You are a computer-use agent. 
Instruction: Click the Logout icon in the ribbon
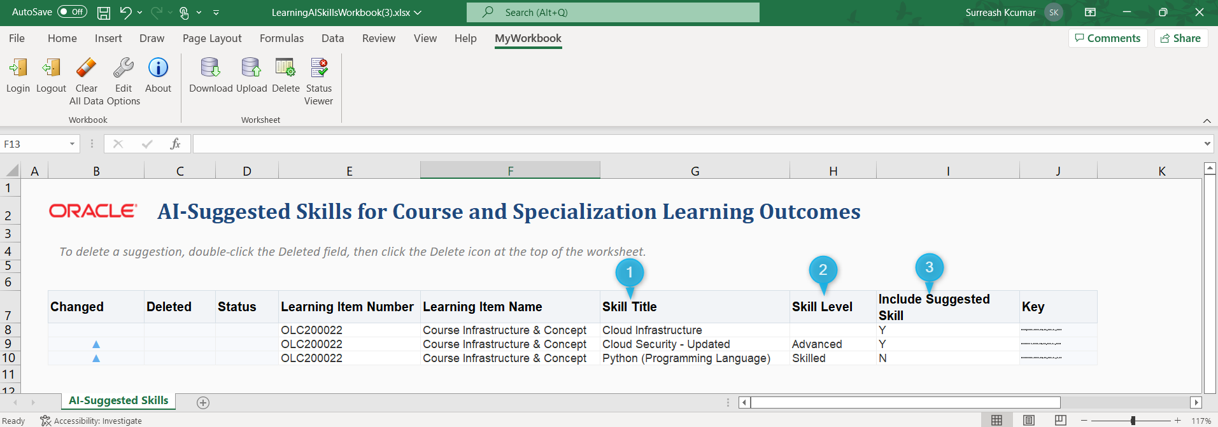(51, 67)
